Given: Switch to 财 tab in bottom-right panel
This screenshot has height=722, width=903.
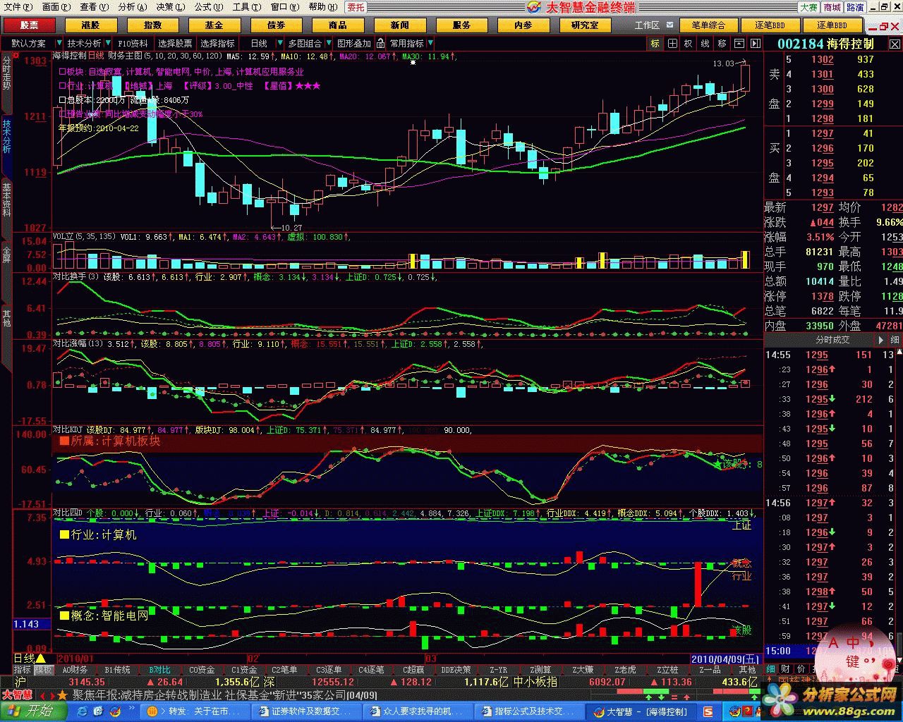Looking at the screenshot, I should [x=785, y=668].
